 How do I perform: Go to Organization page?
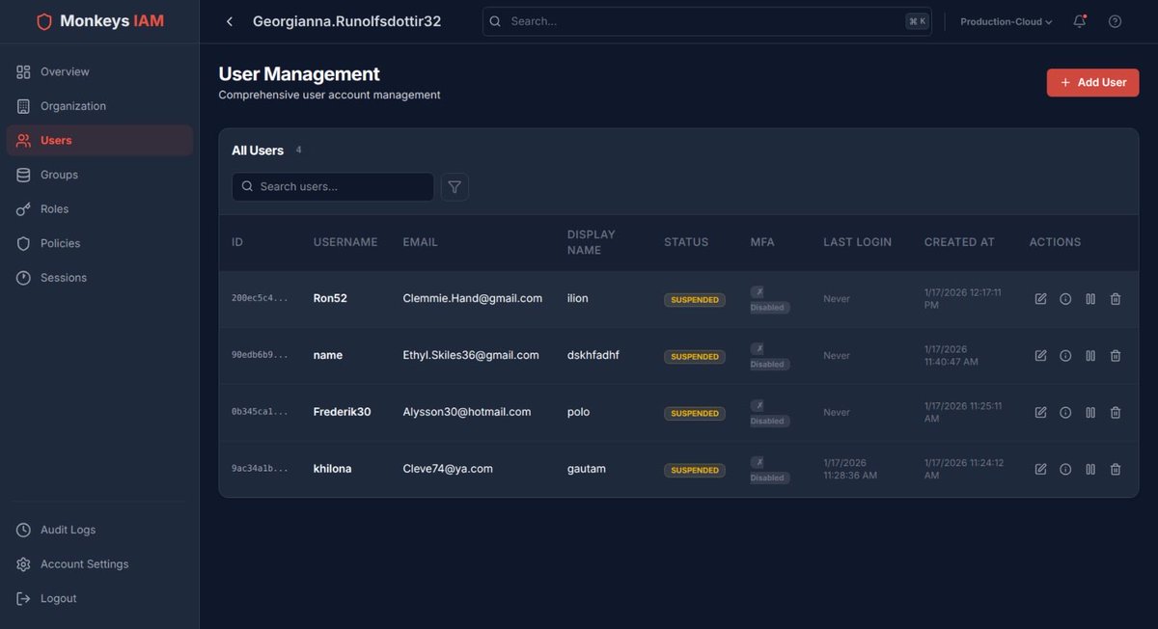[x=99, y=106]
